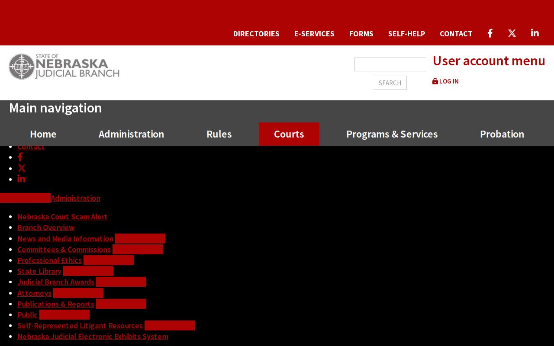Image resolution: width=554 pixels, height=346 pixels.
Task: Open the State Library link
Action: click(x=39, y=271)
